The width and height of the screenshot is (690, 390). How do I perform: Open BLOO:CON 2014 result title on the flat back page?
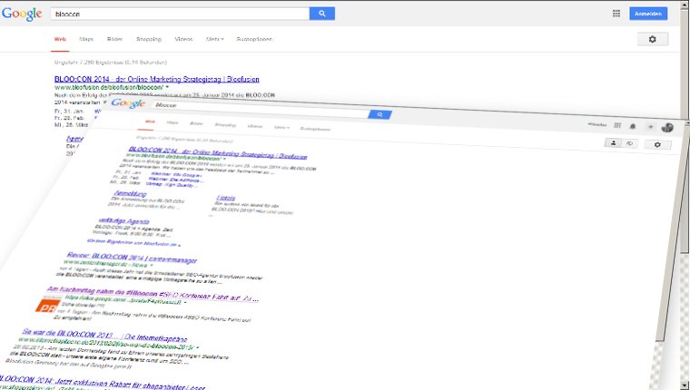click(x=157, y=79)
